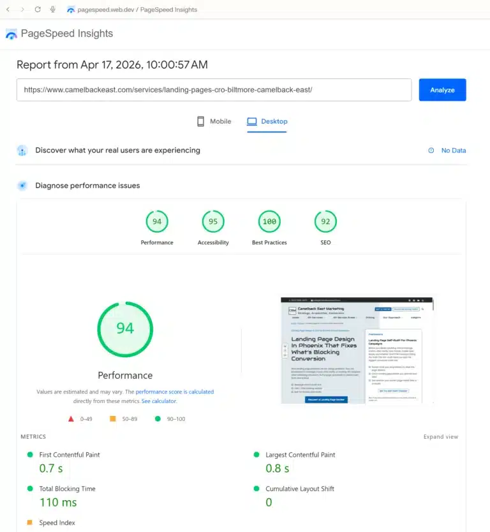This screenshot has height=532, width=490.
Task: Click Discover what your real users are experiencing
Action: [x=118, y=151]
